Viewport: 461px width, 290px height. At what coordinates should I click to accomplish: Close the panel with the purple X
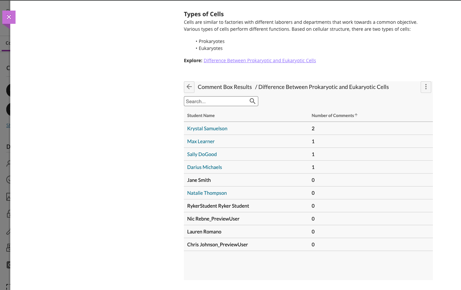9,17
